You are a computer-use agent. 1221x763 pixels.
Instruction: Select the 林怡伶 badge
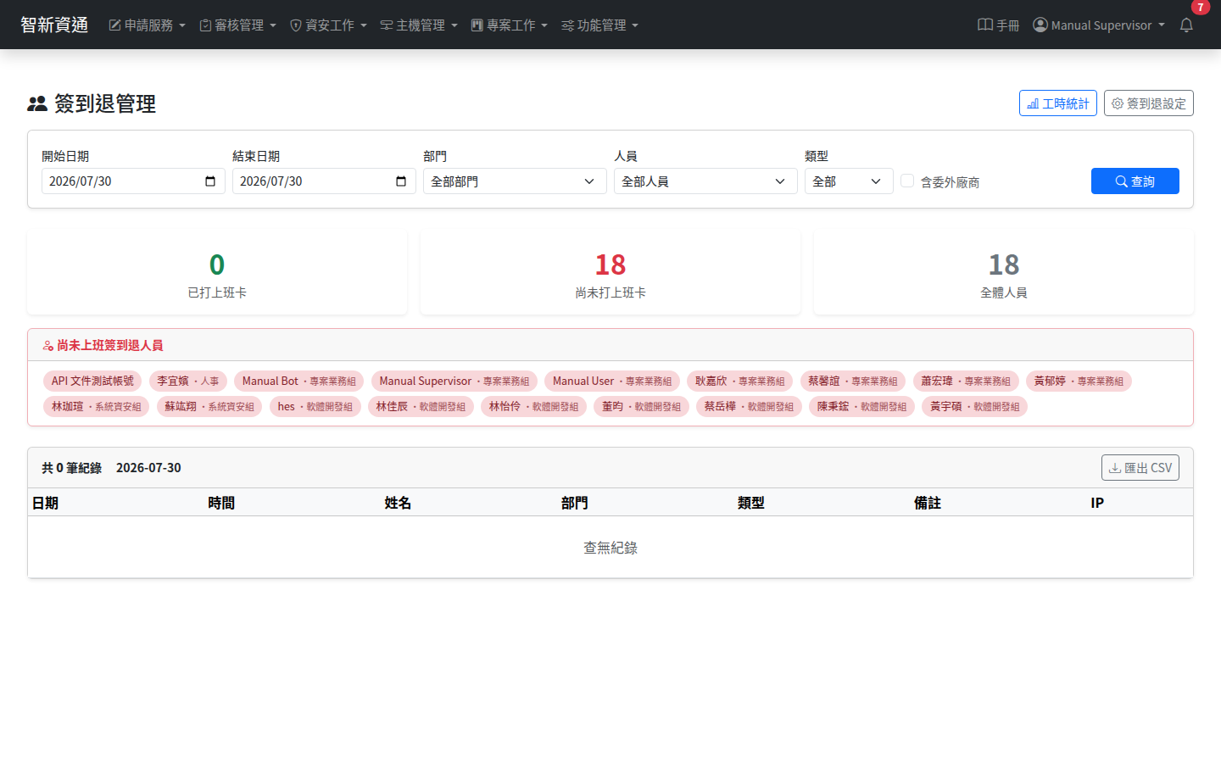coord(533,407)
